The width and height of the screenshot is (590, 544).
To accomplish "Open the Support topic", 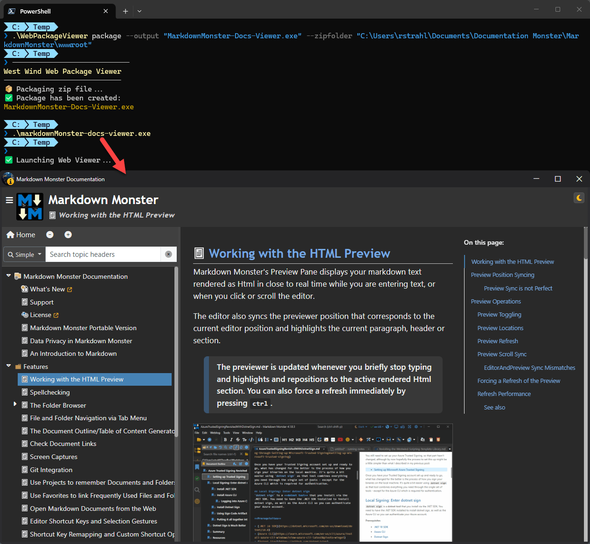I will coord(42,303).
